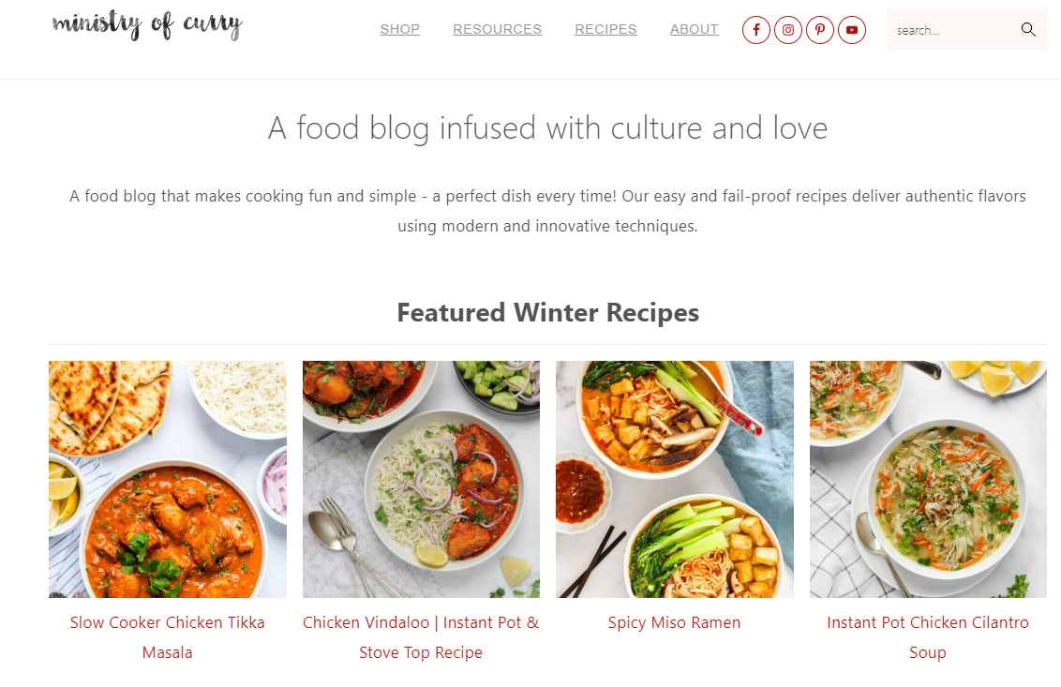The image size is (1061, 687).
Task: Open the About menu item
Action: pos(695,29)
